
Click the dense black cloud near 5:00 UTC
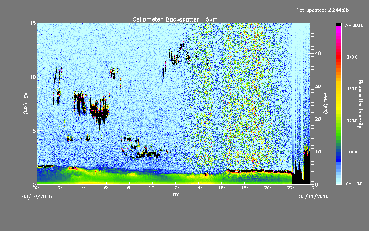[x=100, y=111]
